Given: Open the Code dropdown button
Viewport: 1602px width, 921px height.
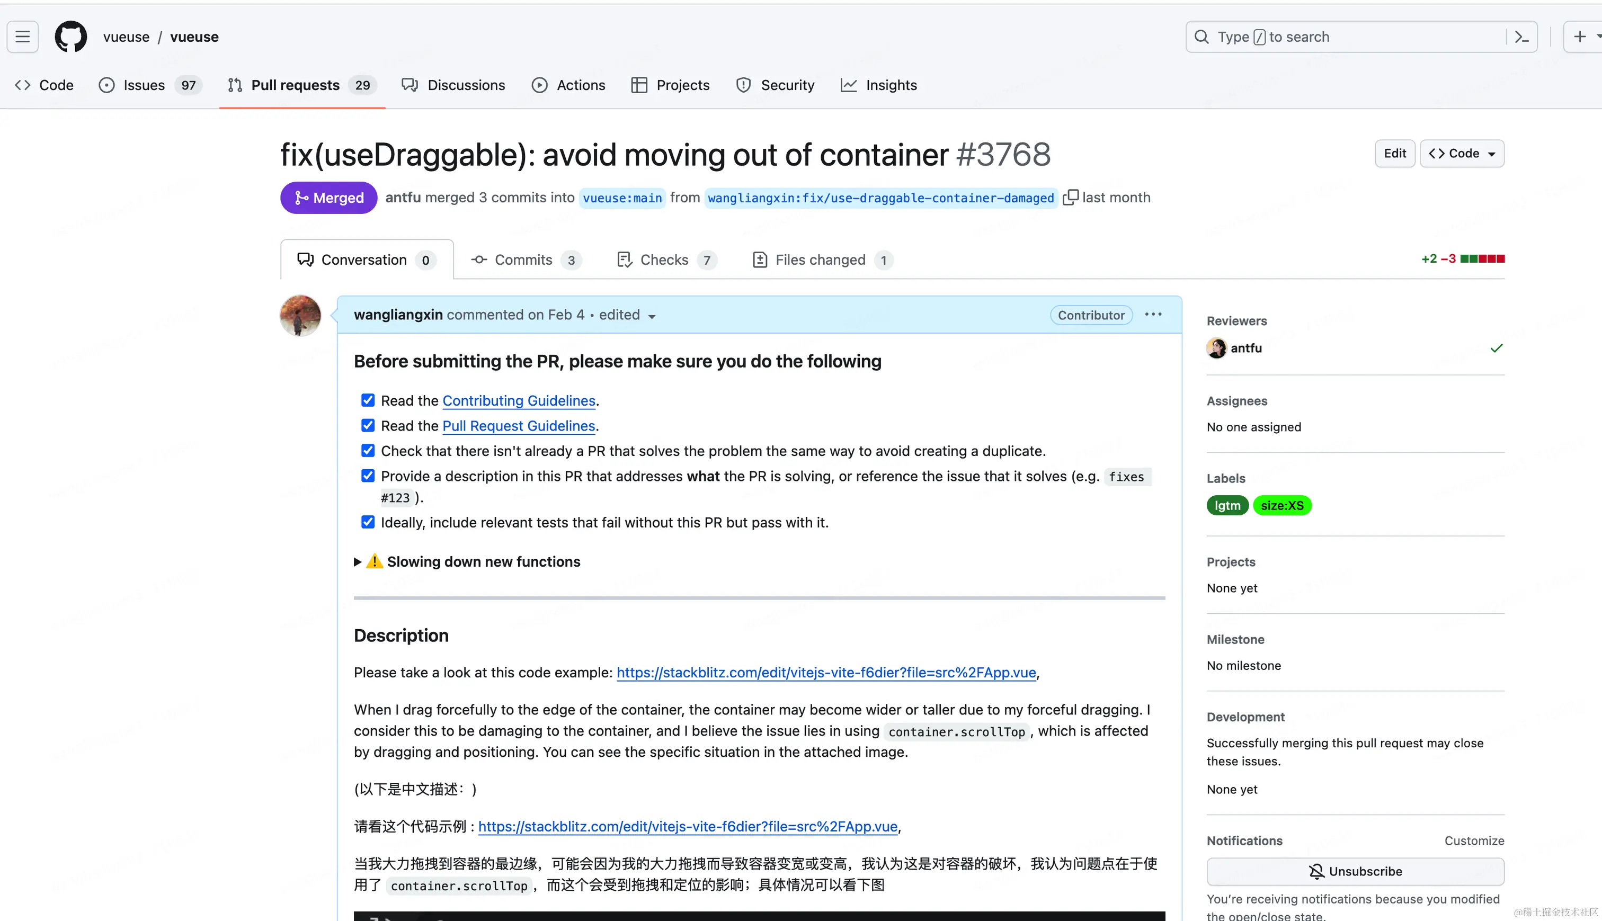Looking at the screenshot, I should pos(1462,154).
